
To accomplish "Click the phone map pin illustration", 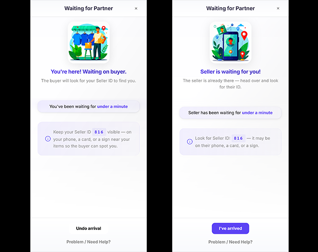I will click(x=230, y=42).
